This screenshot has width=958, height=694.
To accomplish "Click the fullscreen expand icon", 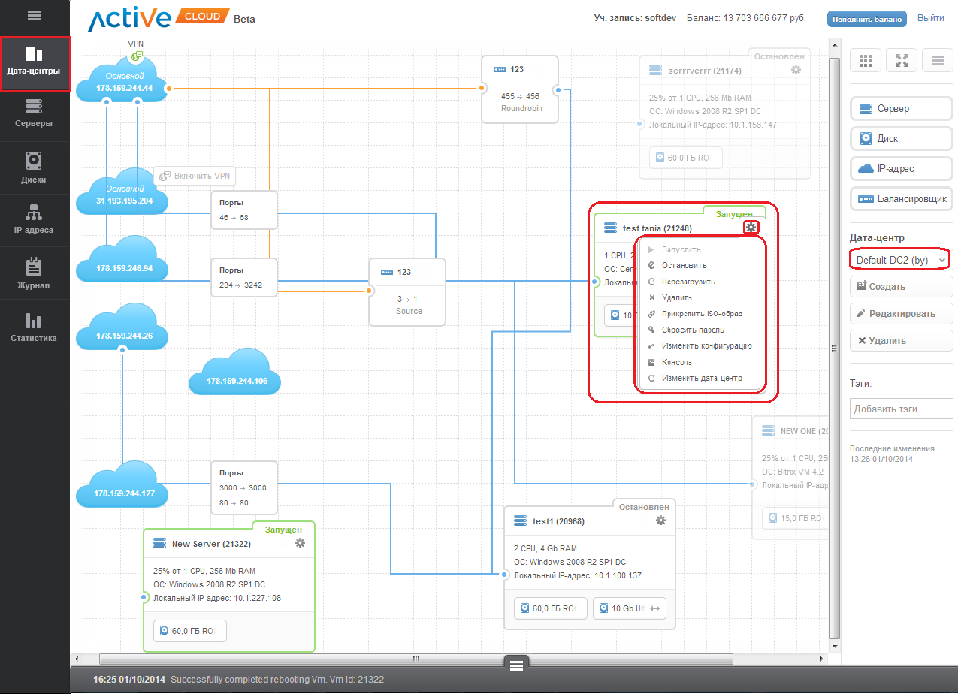I will pyautogui.click(x=902, y=61).
